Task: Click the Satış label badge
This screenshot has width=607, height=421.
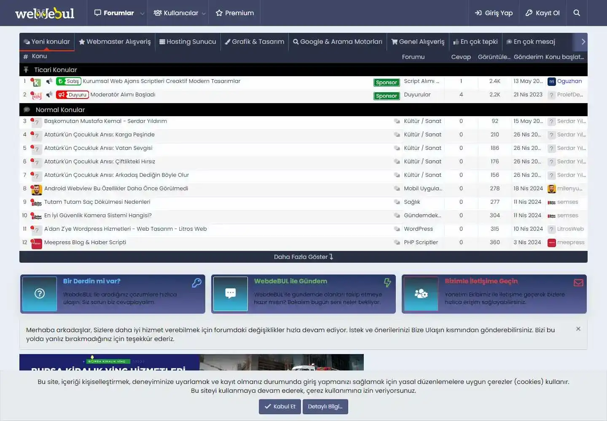Action: point(69,81)
